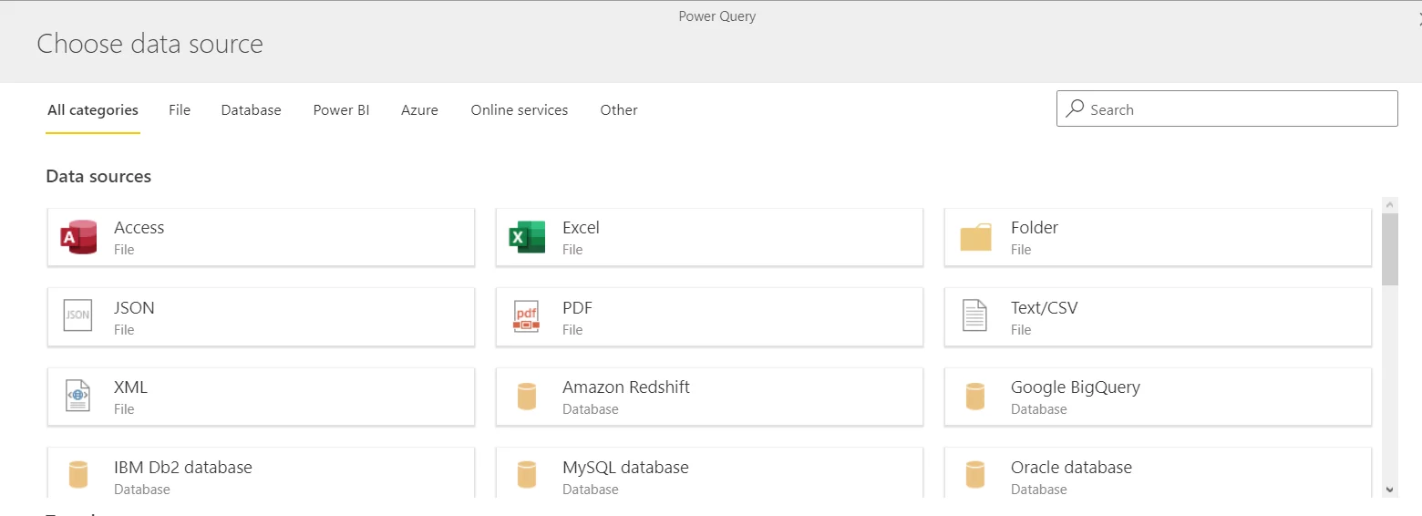Viewport: 1422px width, 516px height.
Task: Connect to Amazon Redshift label
Action: (x=626, y=387)
